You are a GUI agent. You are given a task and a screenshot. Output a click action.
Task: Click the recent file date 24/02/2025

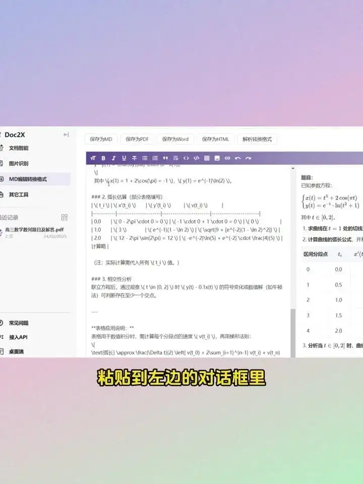point(54,236)
